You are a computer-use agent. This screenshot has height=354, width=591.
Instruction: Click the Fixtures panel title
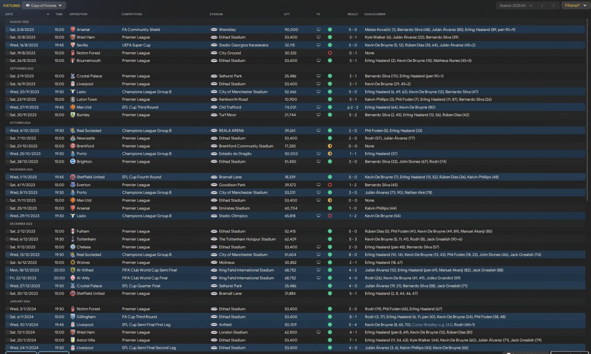tap(12, 6)
